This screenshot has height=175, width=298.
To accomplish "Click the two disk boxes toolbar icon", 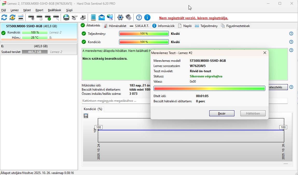I will click(74, 17).
